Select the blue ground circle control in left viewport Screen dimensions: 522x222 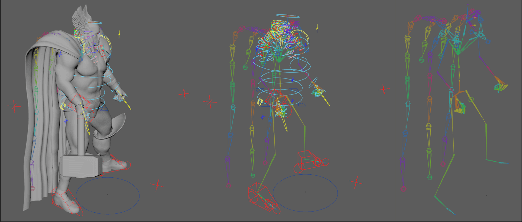(x=108, y=195)
